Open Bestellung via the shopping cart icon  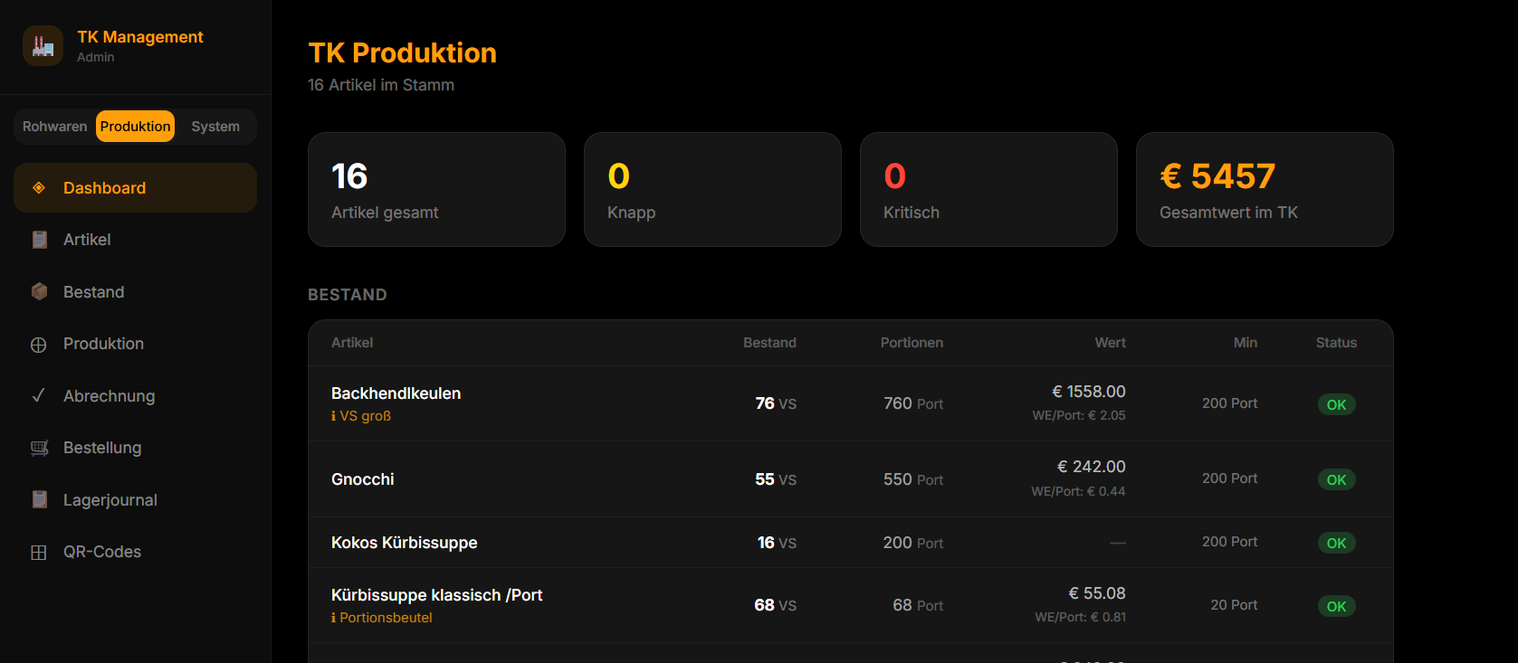coord(38,447)
